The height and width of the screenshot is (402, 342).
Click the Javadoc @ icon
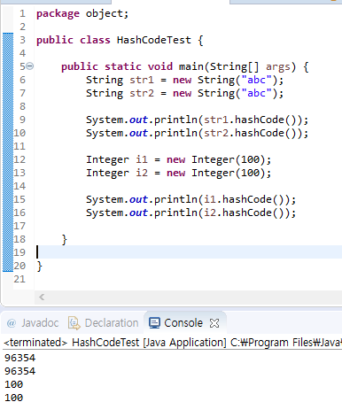click(12, 323)
